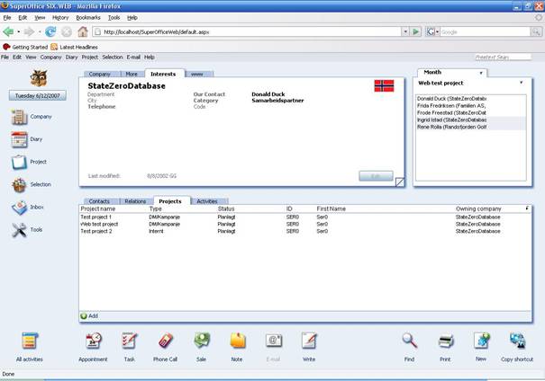Switch to the More tab
The height and width of the screenshot is (381, 545).
[x=132, y=74]
